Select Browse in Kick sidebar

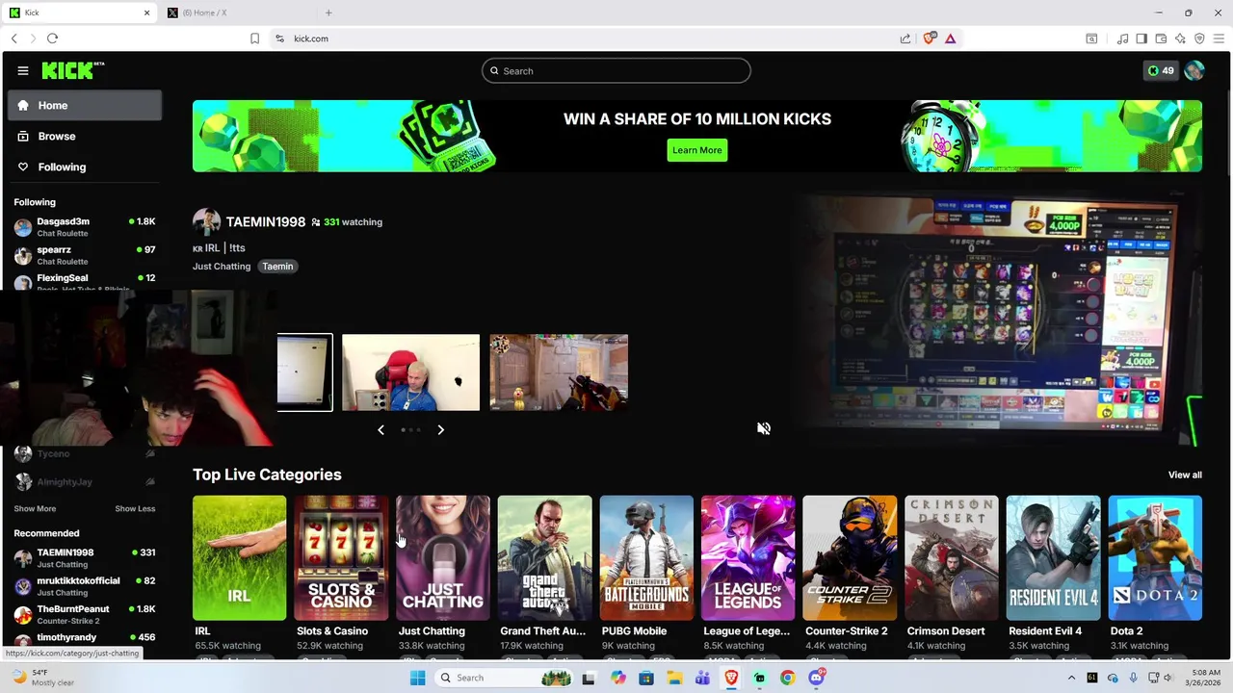coord(85,136)
